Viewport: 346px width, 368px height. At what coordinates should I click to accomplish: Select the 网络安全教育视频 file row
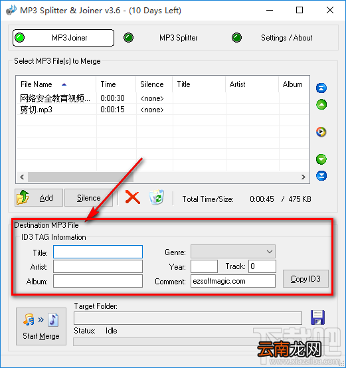[163, 98]
